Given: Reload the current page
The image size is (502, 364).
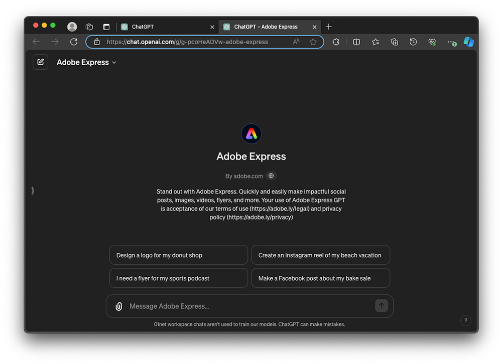Looking at the screenshot, I should point(74,42).
